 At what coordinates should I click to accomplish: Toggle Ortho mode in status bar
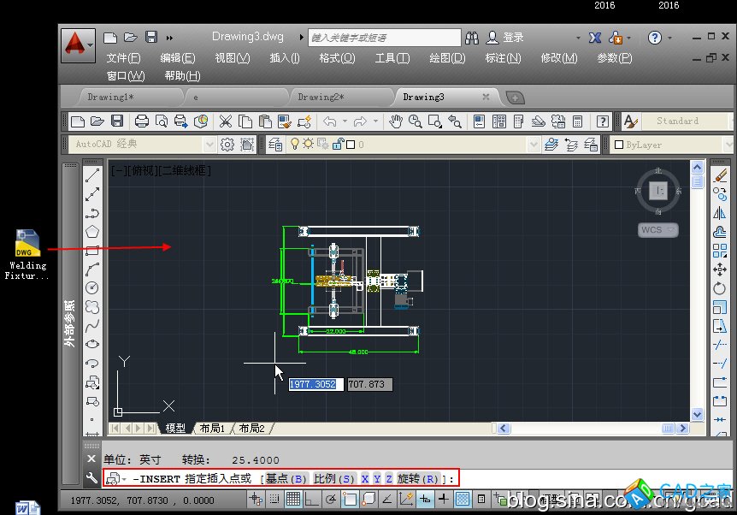311,500
